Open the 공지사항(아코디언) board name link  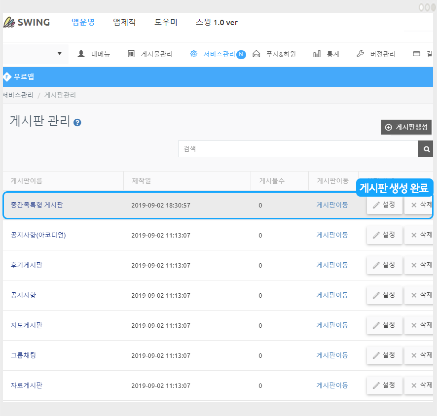pos(38,235)
